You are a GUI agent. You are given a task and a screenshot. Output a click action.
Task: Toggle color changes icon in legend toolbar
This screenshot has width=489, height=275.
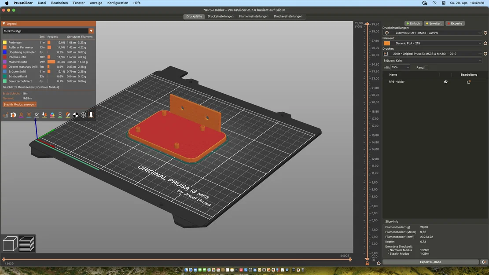click(52, 115)
